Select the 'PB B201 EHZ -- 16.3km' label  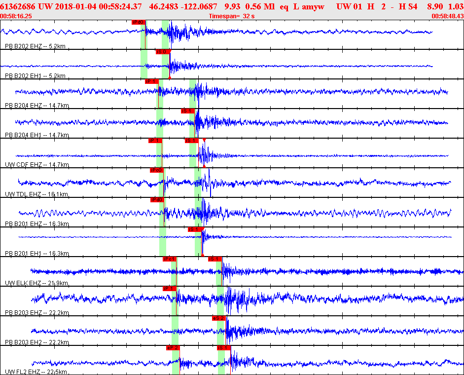pyautogui.click(x=37, y=224)
